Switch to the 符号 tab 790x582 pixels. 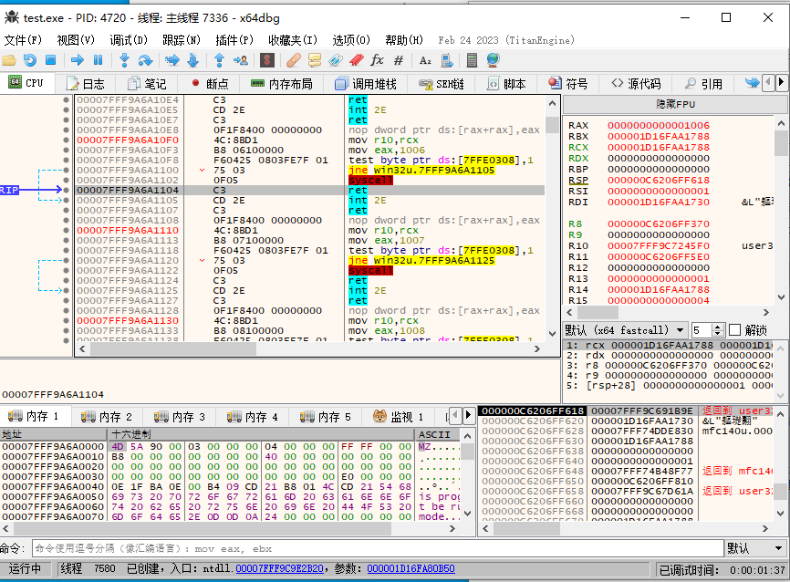pos(568,84)
